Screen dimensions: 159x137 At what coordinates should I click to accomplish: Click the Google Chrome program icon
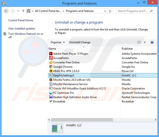[x=51, y=67]
